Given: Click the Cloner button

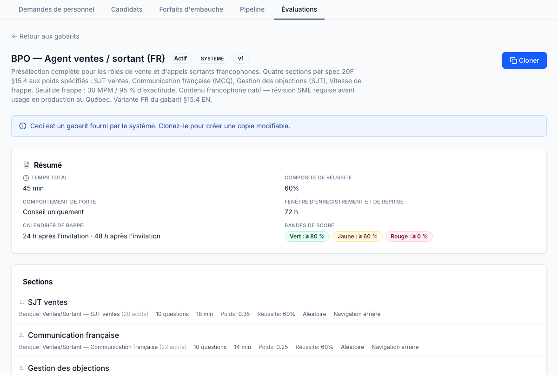Looking at the screenshot, I should tap(525, 60).
